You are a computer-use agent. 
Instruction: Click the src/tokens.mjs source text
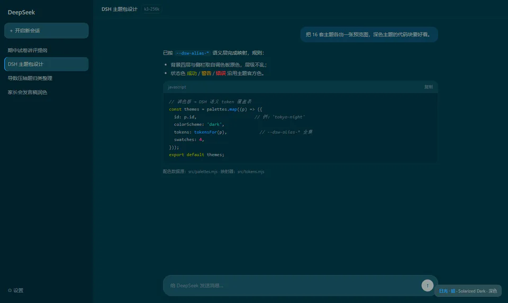tap(251, 171)
